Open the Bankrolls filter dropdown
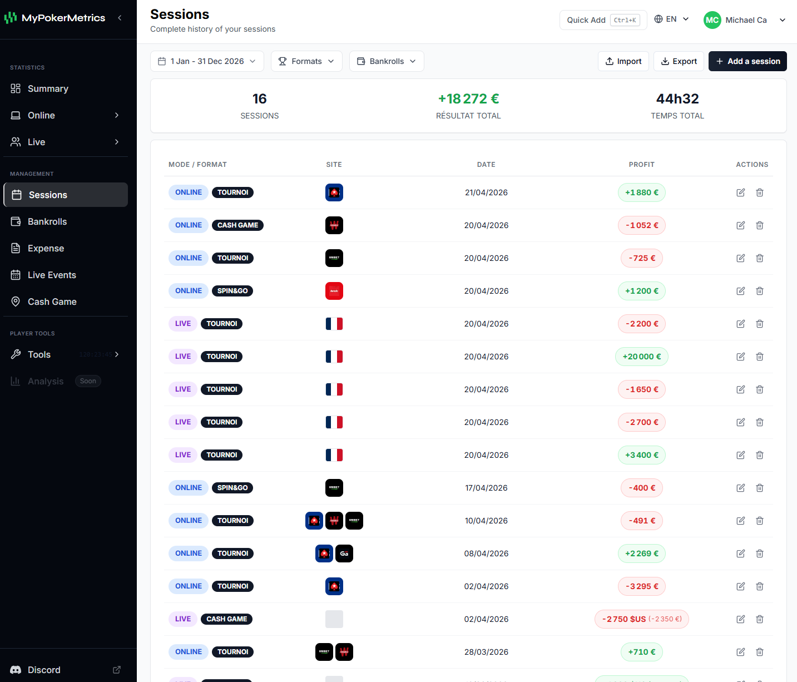Screen dimensions: 797x682 click(386, 61)
